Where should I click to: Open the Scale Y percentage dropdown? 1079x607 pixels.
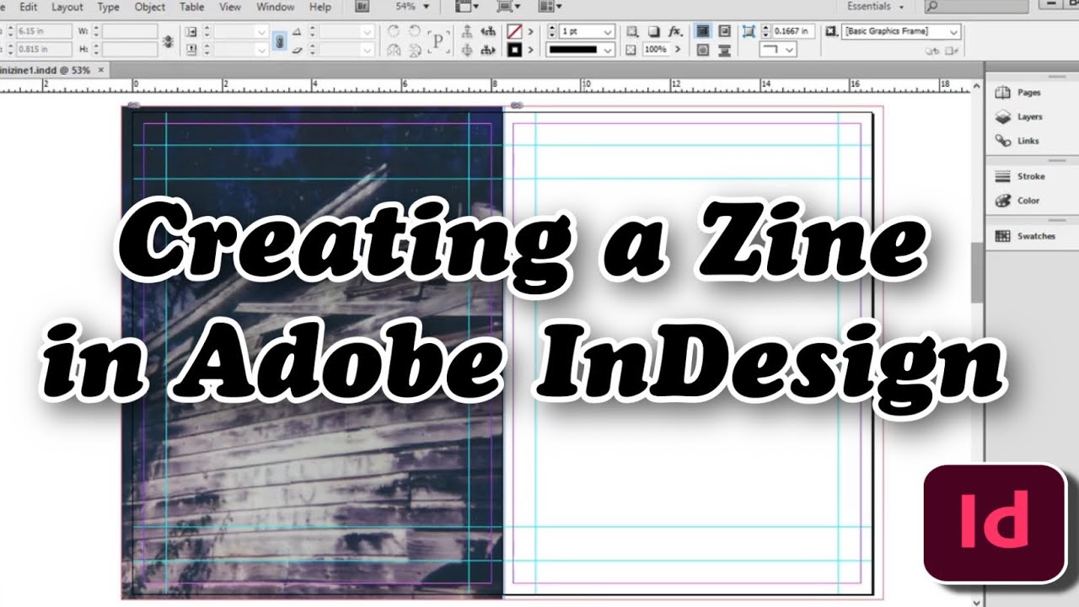(260, 50)
